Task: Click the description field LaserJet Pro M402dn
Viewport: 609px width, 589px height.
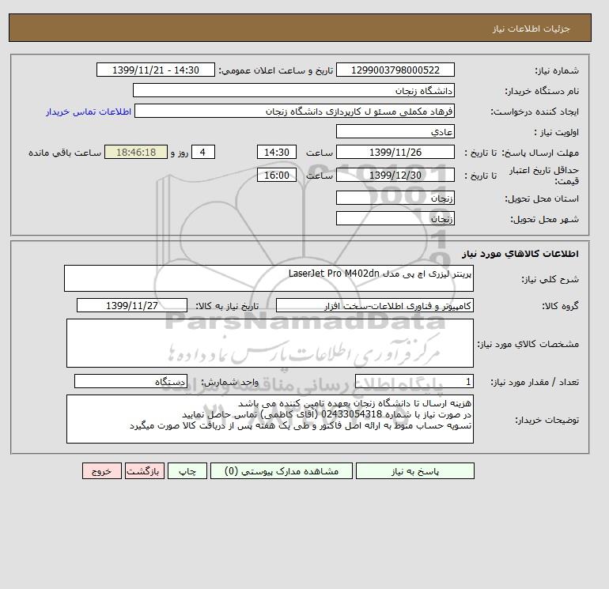Action: [x=269, y=278]
